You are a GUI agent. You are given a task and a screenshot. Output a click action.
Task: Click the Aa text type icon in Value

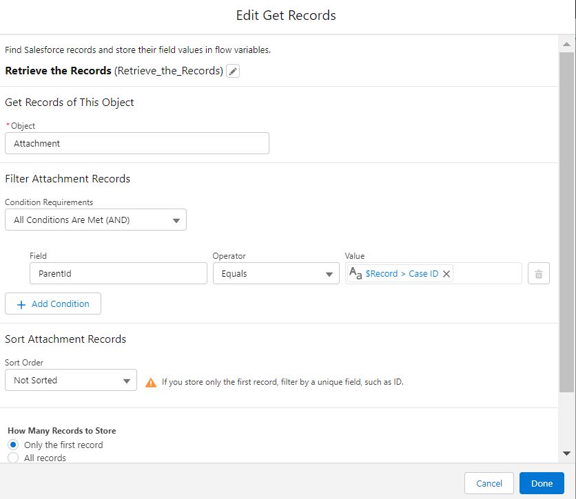click(x=356, y=274)
